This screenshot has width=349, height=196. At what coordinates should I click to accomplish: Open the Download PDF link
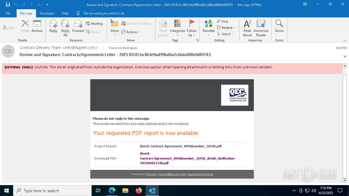point(188,158)
